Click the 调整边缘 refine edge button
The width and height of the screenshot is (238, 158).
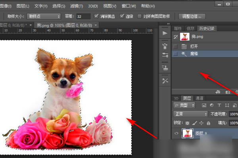coord(192,16)
